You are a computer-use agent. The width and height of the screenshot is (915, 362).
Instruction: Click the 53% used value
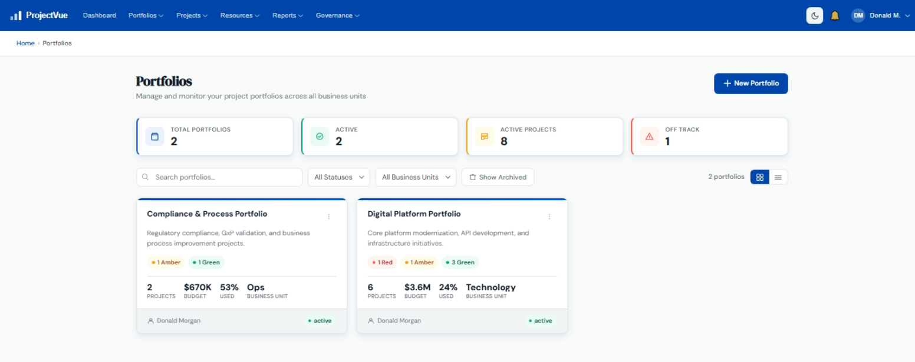pos(229,287)
